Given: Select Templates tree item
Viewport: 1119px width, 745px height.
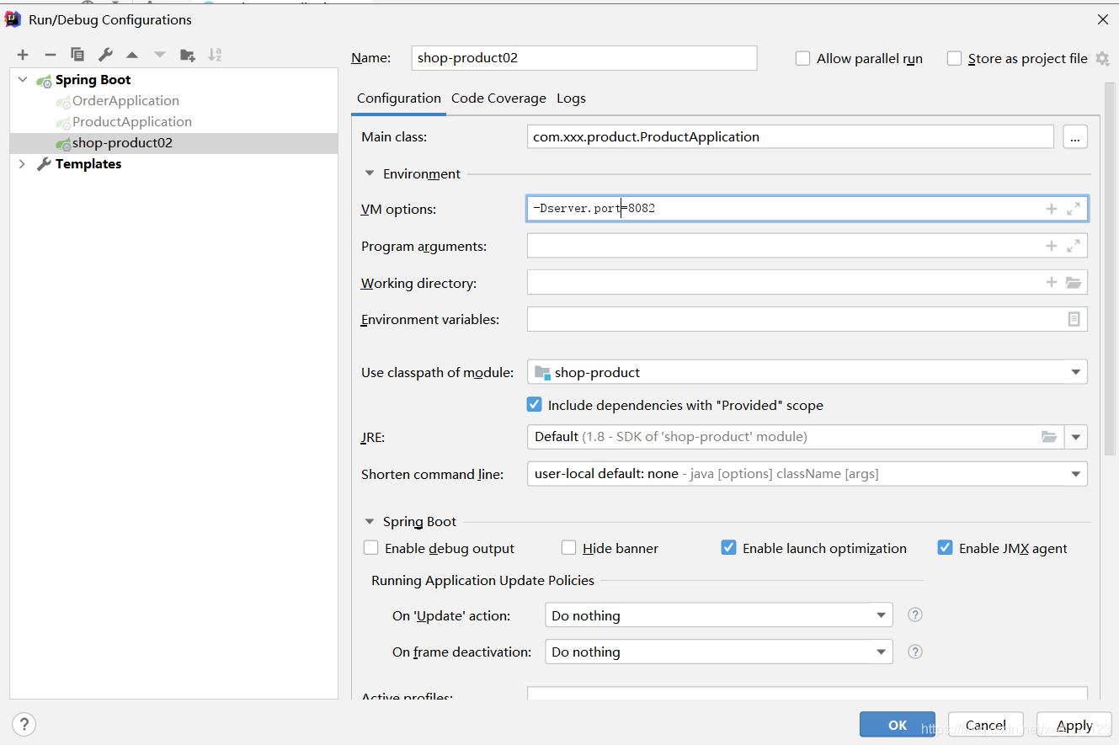Looking at the screenshot, I should pos(88,164).
